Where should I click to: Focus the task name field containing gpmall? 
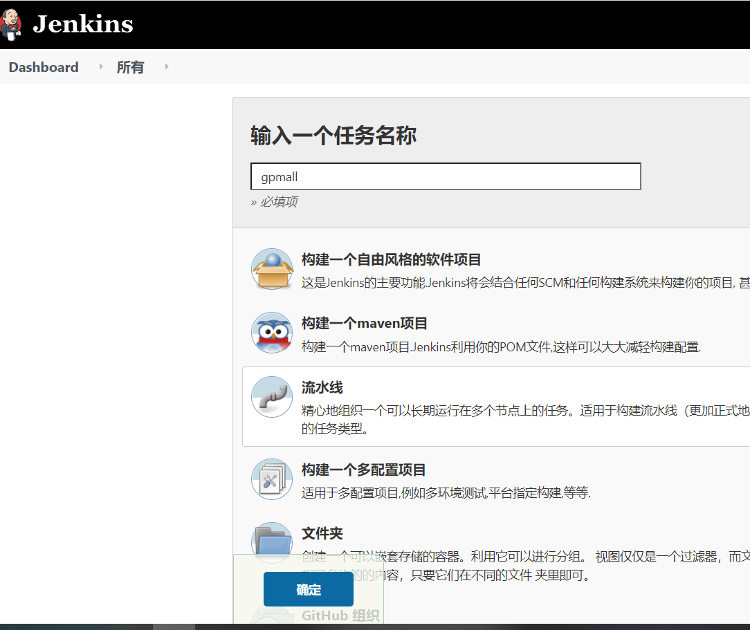446,176
